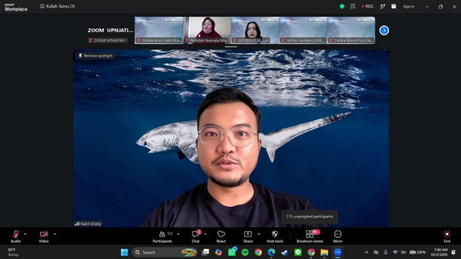Launch Copilot from the taskbar

[x=218, y=252]
